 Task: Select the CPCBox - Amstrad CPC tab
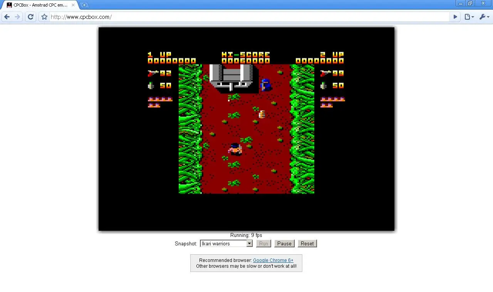point(40,5)
